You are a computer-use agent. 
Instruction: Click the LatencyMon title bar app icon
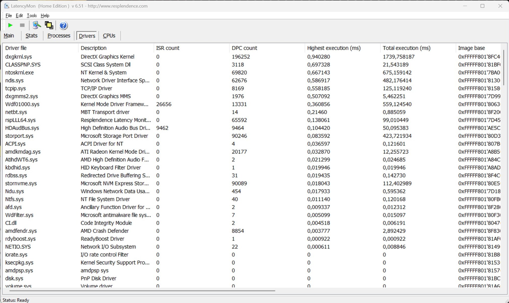click(7, 6)
